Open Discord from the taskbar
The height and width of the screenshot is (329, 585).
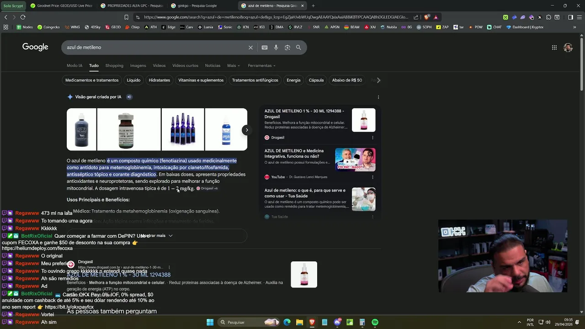(337, 322)
